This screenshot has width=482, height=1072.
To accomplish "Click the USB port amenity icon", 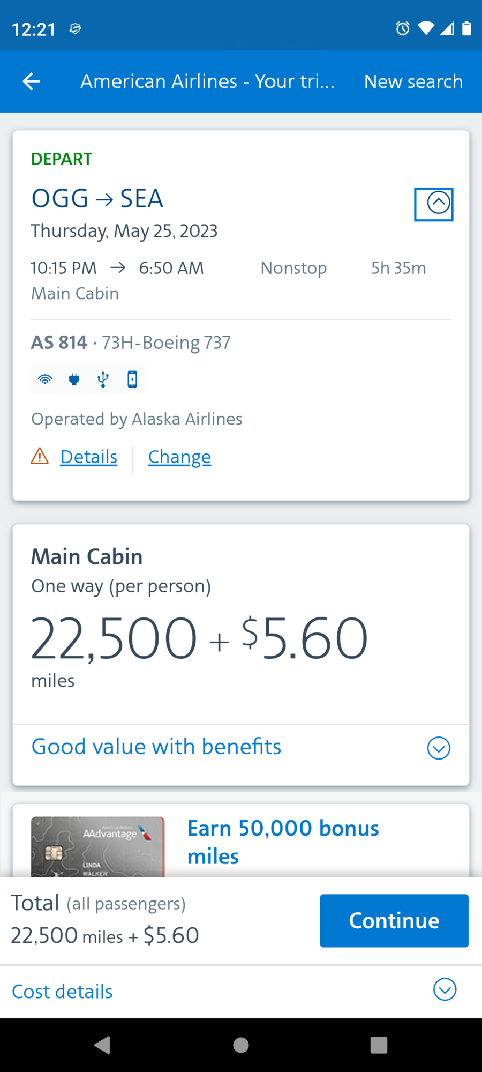I will tap(103, 379).
